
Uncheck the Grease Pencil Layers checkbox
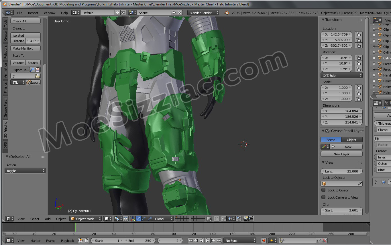point(328,131)
